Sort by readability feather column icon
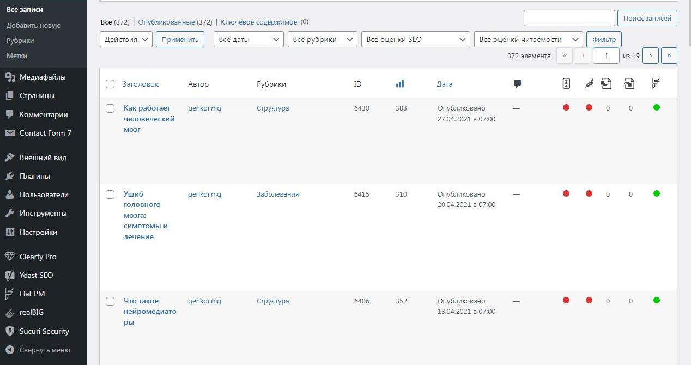This screenshot has height=365, width=691. click(x=589, y=83)
